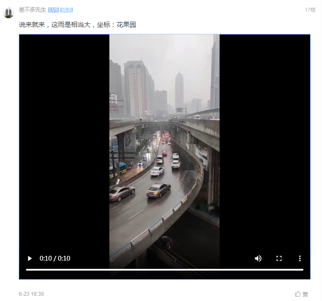Image resolution: width=322 pixels, height=301 pixels.
Task: Open the video's three-dot options menu
Action: pos(300,258)
